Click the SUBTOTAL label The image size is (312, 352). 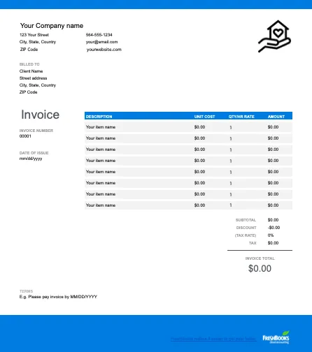tap(246, 220)
